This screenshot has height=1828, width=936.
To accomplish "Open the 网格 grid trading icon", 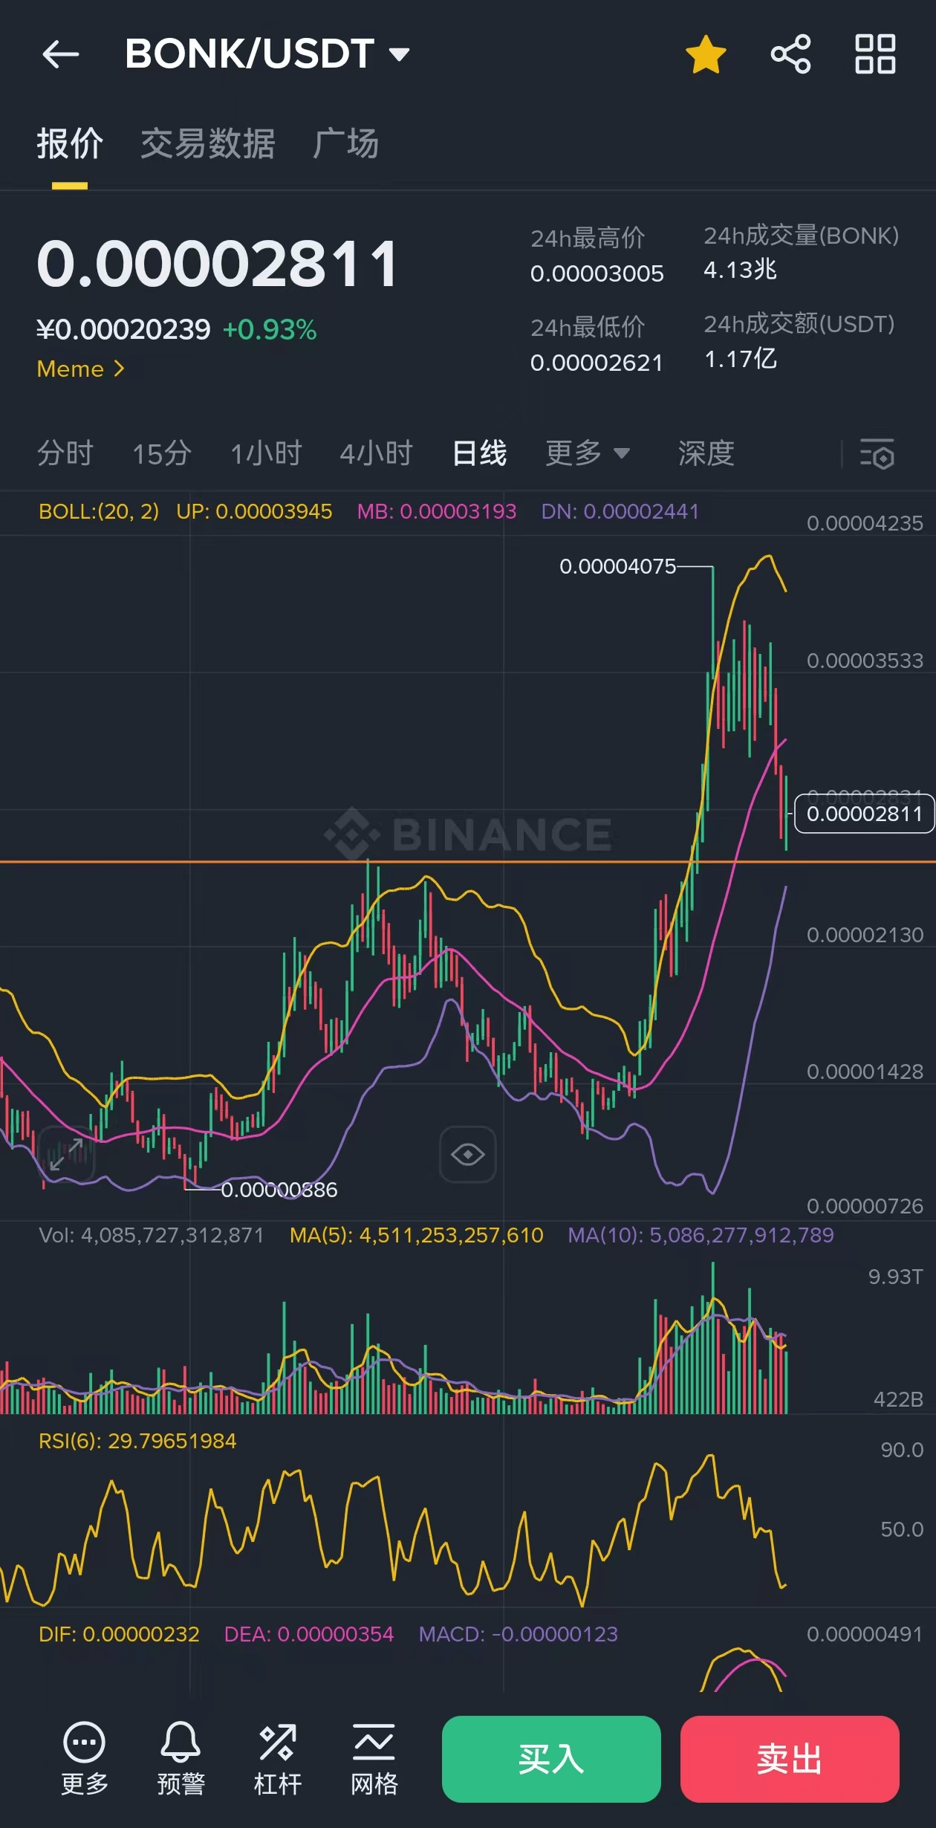I will (374, 1759).
